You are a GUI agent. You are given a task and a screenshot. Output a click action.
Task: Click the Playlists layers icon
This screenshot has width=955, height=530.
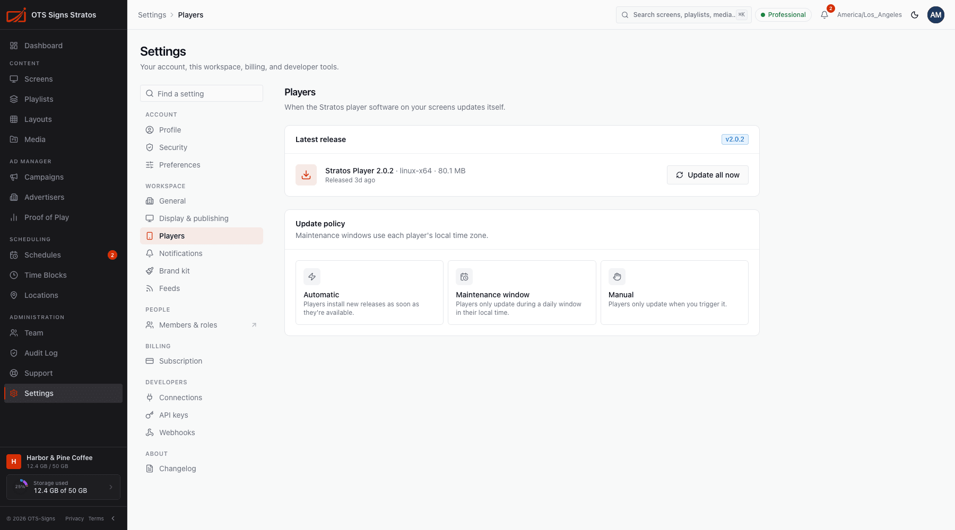point(14,99)
